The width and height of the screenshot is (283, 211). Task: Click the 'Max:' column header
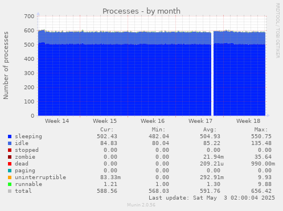pyautogui.click(x=261, y=130)
